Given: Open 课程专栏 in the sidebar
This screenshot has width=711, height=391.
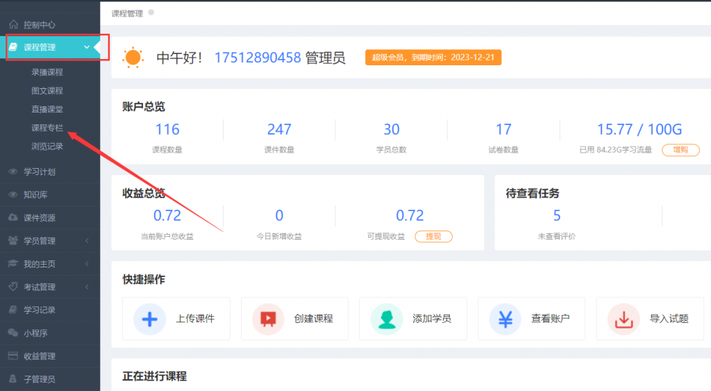Looking at the screenshot, I should click(x=47, y=128).
